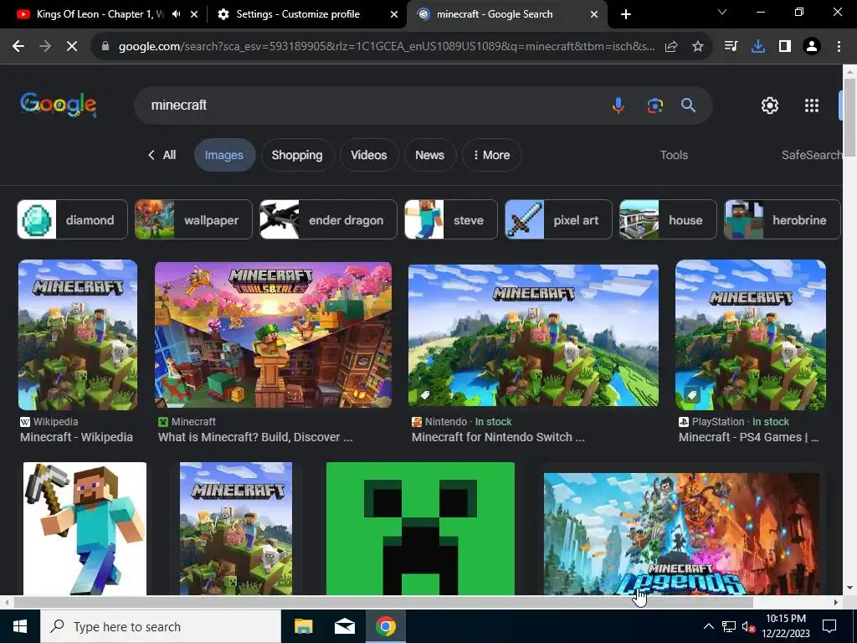
Task: Open the PlayStation PS4 Minecraft image
Action: coord(751,335)
